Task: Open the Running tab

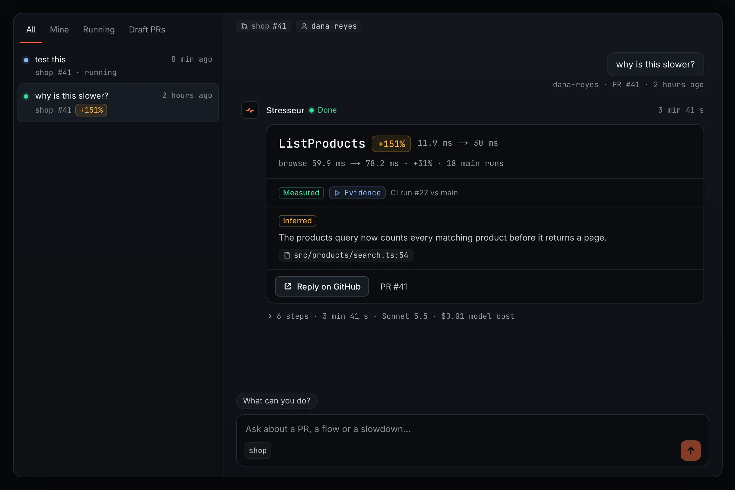Action: pyautogui.click(x=99, y=30)
